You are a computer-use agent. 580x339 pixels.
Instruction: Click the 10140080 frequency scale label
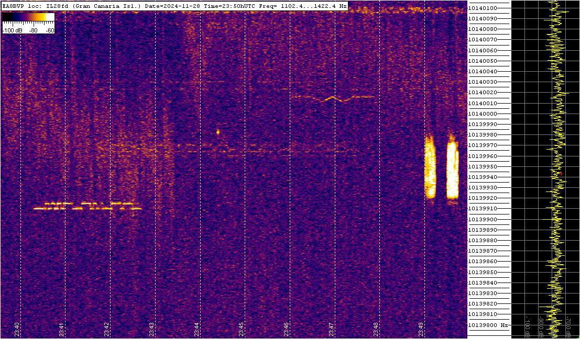483,29
